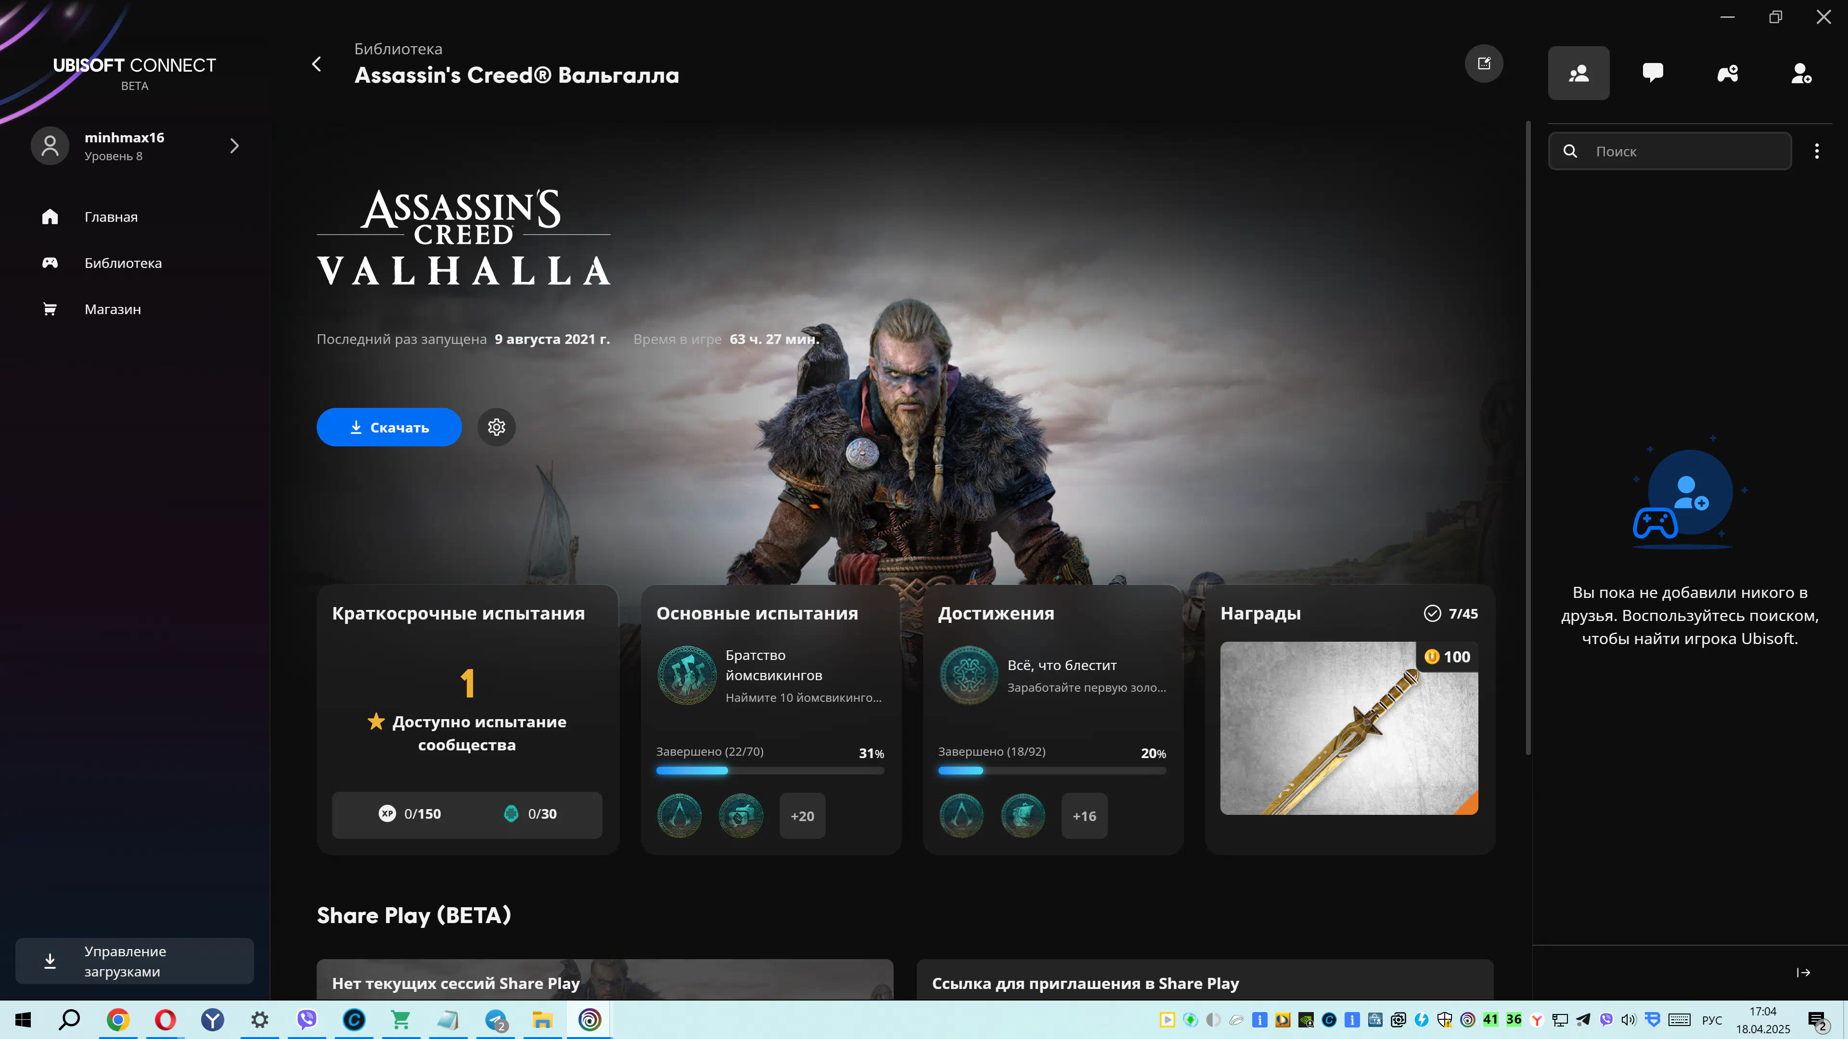Open Yandex Browser from the taskbar
1848x1039 pixels.
point(212,1020)
